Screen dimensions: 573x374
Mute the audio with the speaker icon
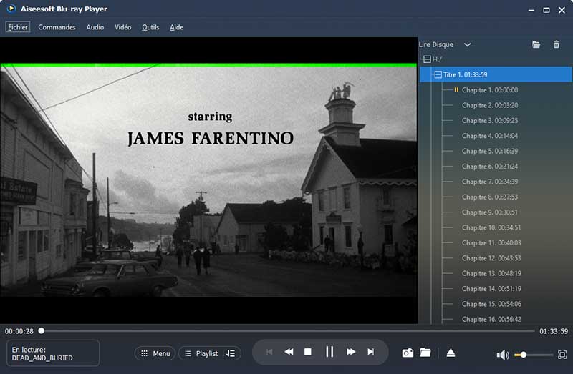[x=503, y=355]
